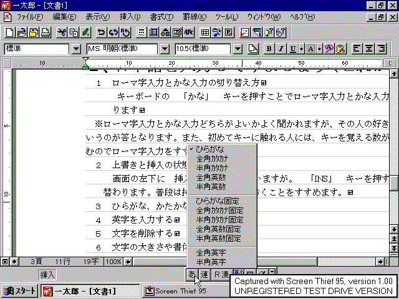Viewport: 399px width, 299px height.
Task: Save the document via the floppy icon
Action: pos(34,32)
